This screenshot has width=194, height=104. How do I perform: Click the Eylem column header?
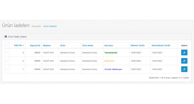pos(184,45)
